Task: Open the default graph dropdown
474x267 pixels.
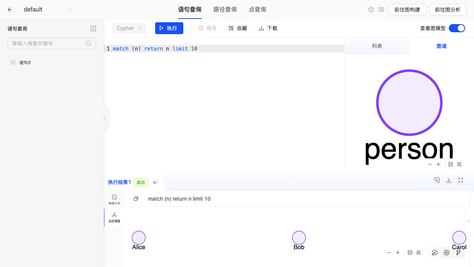Action: 47,10
